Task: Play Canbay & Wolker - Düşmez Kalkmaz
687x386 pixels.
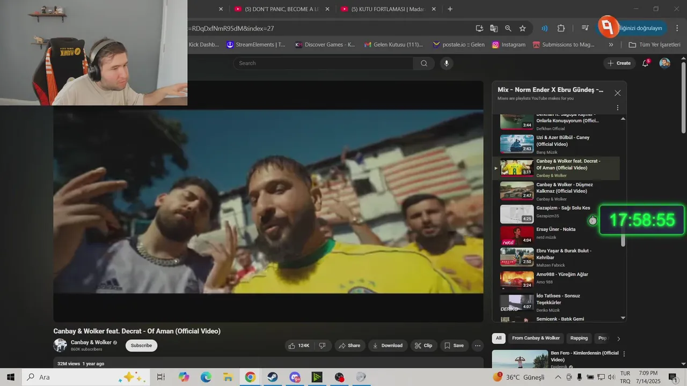Action: pos(556,191)
